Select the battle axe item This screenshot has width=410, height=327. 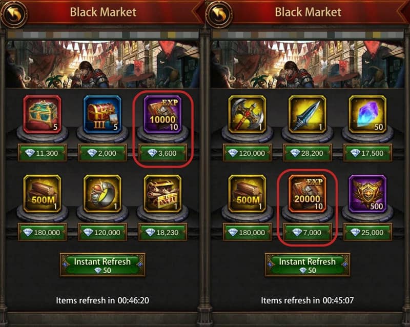pyautogui.click(x=248, y=115)
